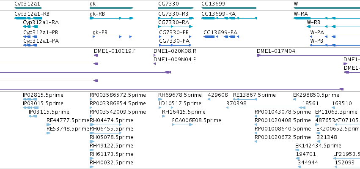This screenshot has width=360, height=169.
Task: Select the gk gene arrow bar
Action: [x=111, y=8]
